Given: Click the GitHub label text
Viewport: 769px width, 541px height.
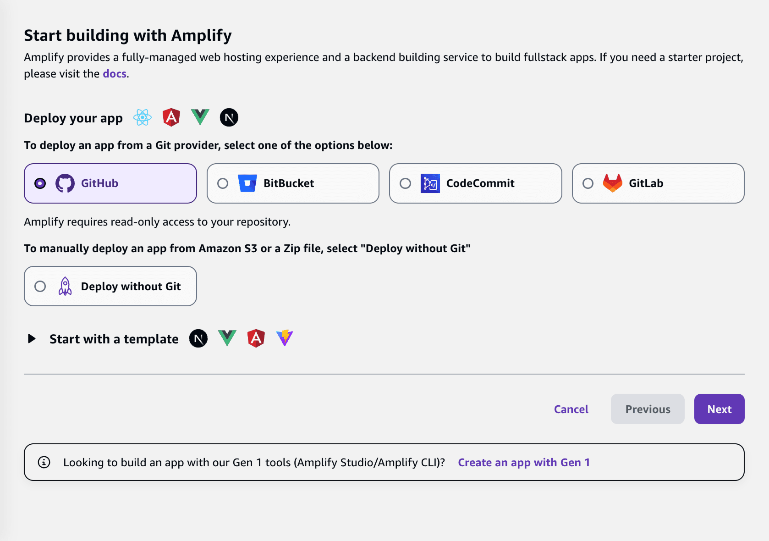Looking at the screenshot, I should tap(99, 183).
